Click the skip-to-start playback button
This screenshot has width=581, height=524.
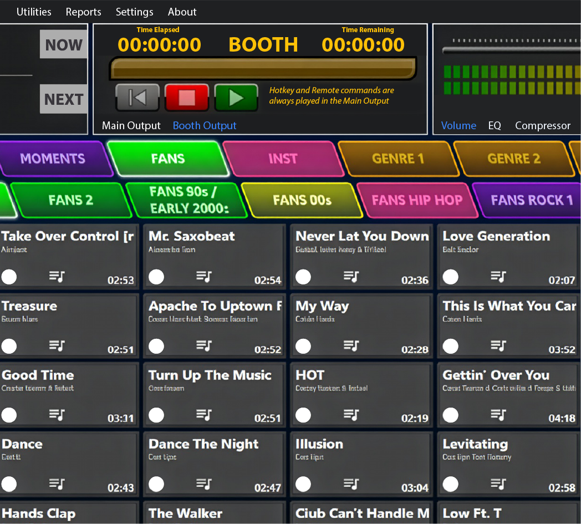point(137,98)
